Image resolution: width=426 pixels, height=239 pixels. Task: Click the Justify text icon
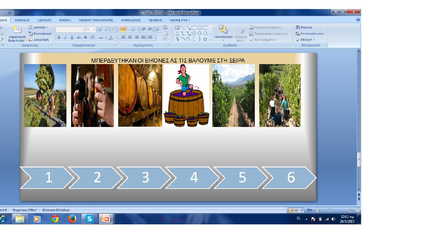click(x=143, y=37)
